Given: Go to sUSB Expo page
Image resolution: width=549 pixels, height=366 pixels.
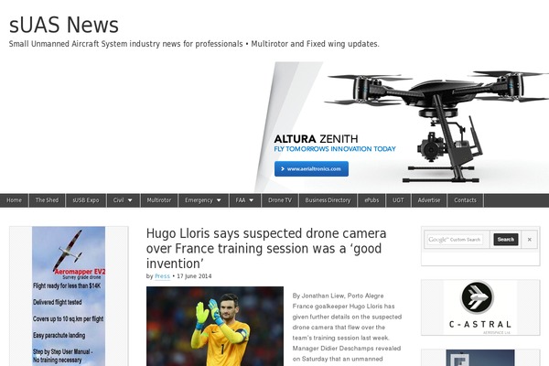Looking at the screenshot, I should coord(86,200).
